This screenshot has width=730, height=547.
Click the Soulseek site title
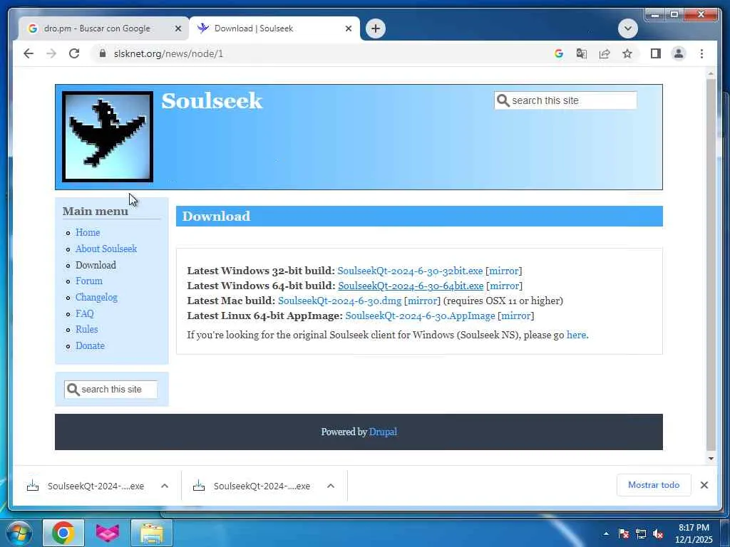point(212,101)
